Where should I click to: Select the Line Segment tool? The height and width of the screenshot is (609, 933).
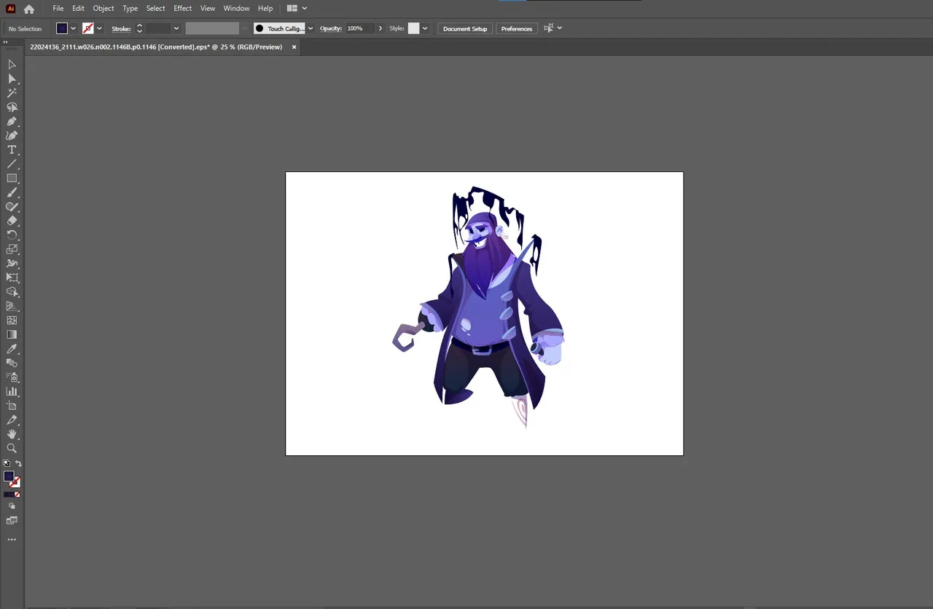click(12, 164)
